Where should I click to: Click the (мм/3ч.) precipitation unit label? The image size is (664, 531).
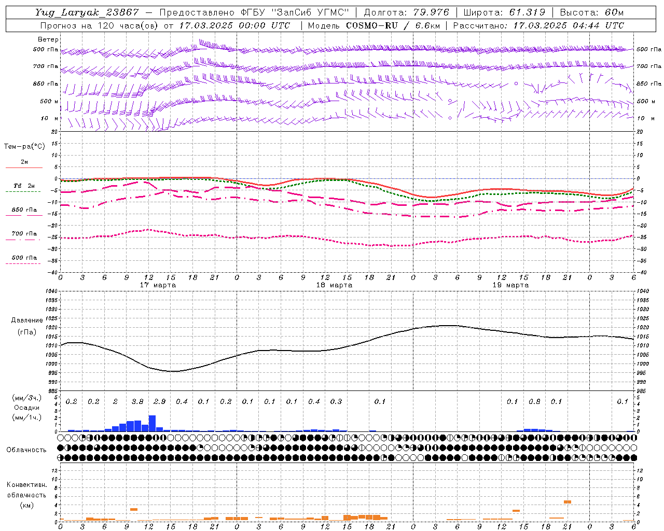pyautogui.click(x=27, y=398)
